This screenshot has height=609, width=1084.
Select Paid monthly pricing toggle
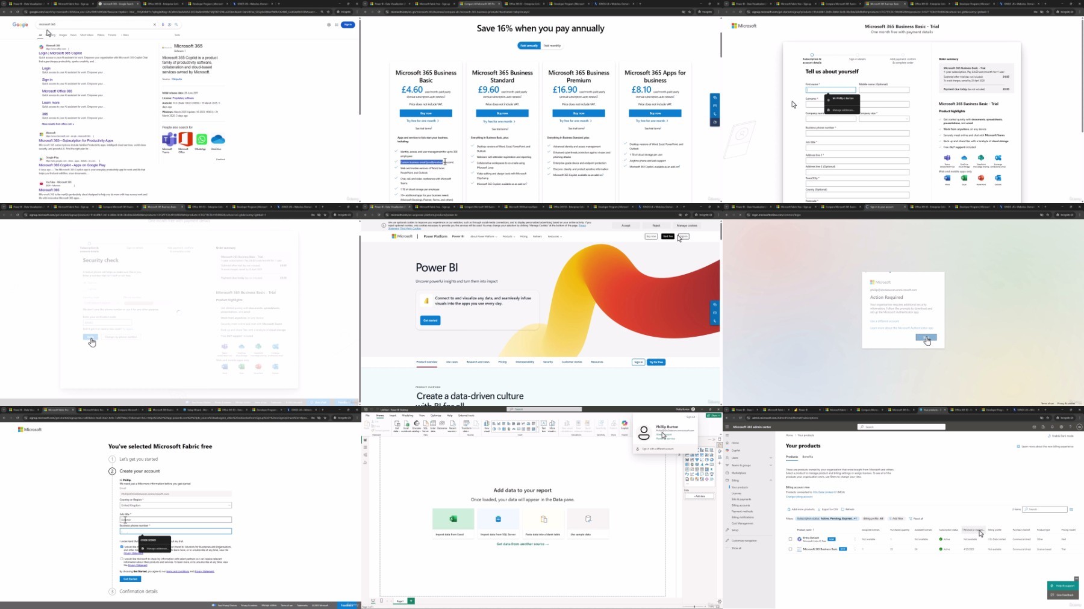552,46
